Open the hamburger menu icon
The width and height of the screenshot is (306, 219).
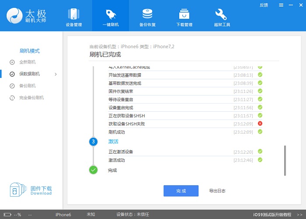point(281,5)
